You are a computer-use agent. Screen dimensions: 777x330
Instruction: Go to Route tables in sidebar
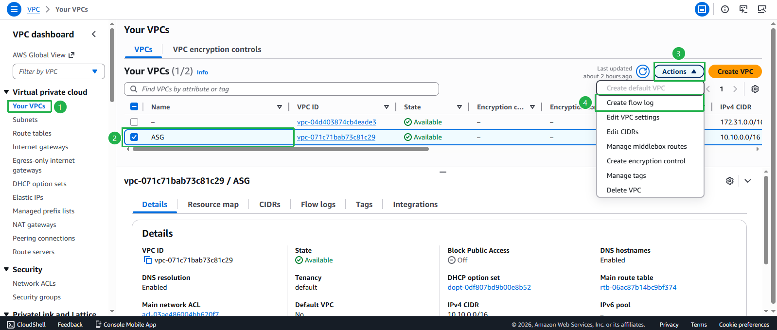(x=32, y=133)
